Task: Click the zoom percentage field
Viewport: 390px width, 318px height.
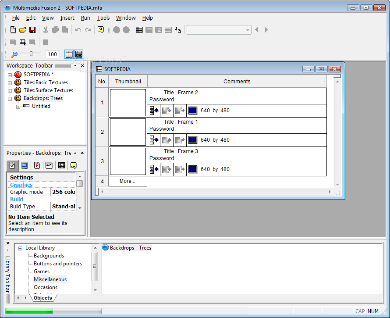Action: click(52, 54)
